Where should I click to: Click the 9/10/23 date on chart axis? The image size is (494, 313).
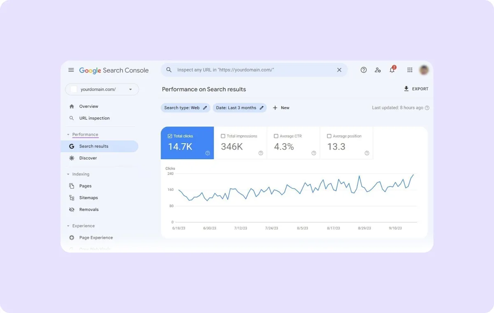[x=396, y=228]
